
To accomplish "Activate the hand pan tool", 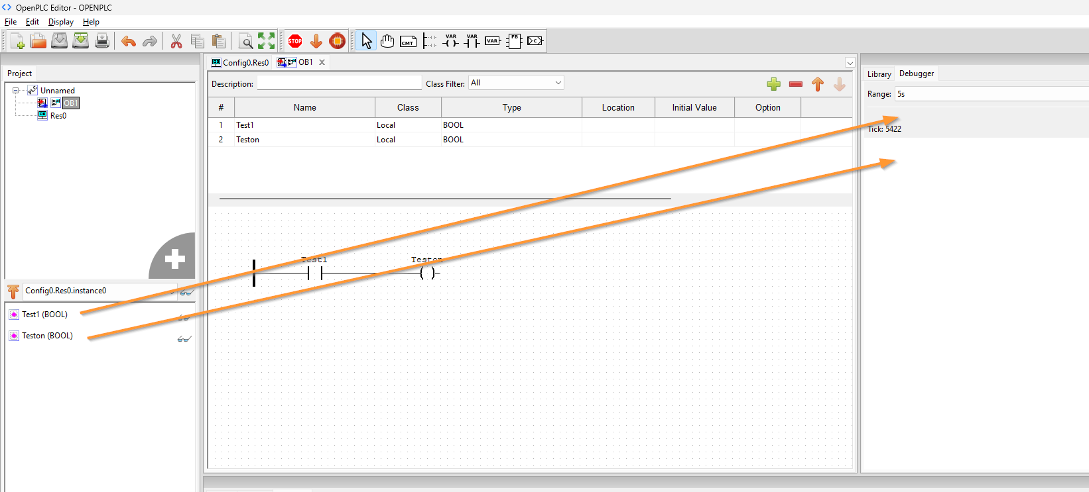I will 387,41.
